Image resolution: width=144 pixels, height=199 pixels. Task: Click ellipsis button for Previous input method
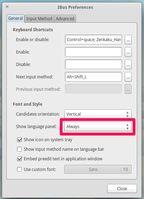pos(128,89)
